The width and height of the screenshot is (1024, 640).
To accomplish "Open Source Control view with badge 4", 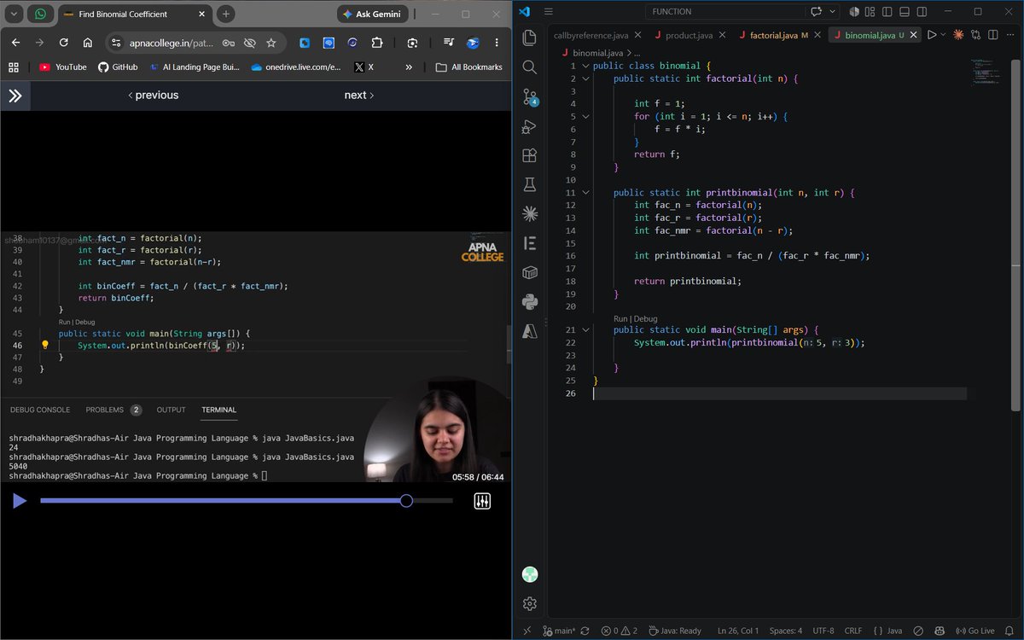I will click(529, 96).
